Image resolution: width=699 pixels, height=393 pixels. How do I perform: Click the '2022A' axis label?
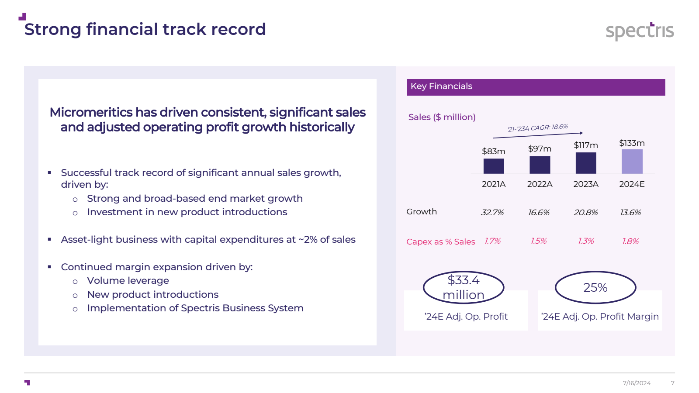tap(540, 184)
